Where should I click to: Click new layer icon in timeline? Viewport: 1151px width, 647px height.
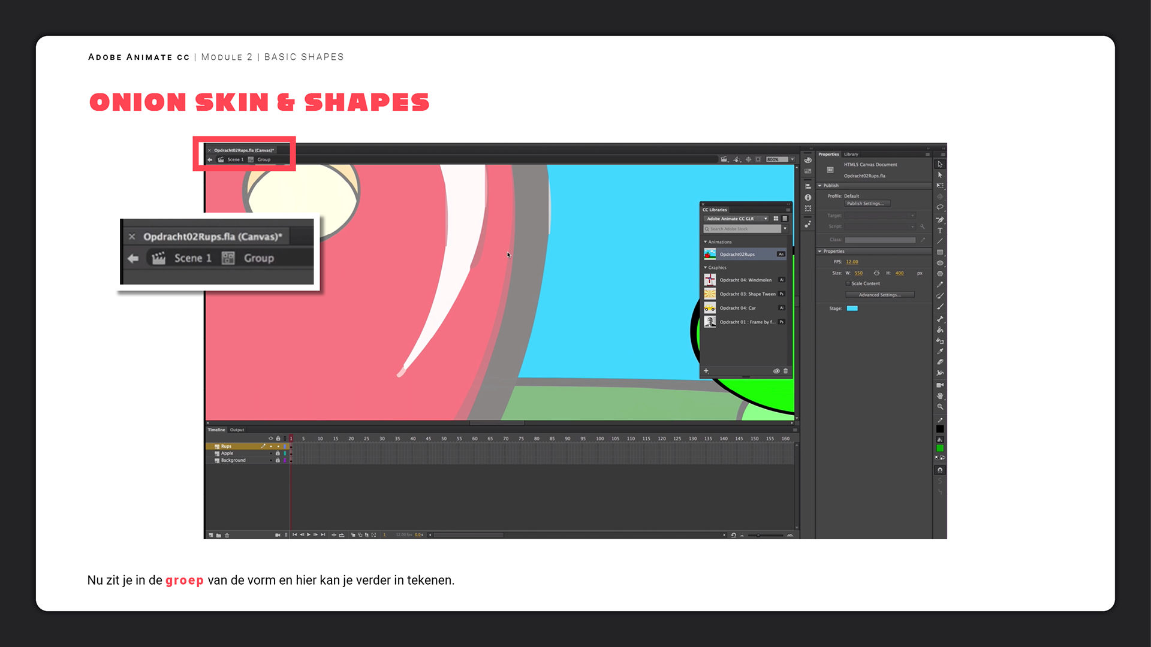211,535
